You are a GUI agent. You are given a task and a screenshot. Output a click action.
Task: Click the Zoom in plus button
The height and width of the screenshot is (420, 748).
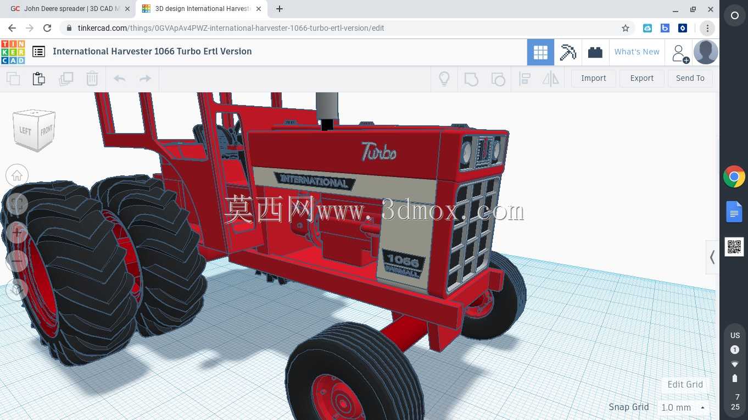pyautogui.click(x=17, y=233)
